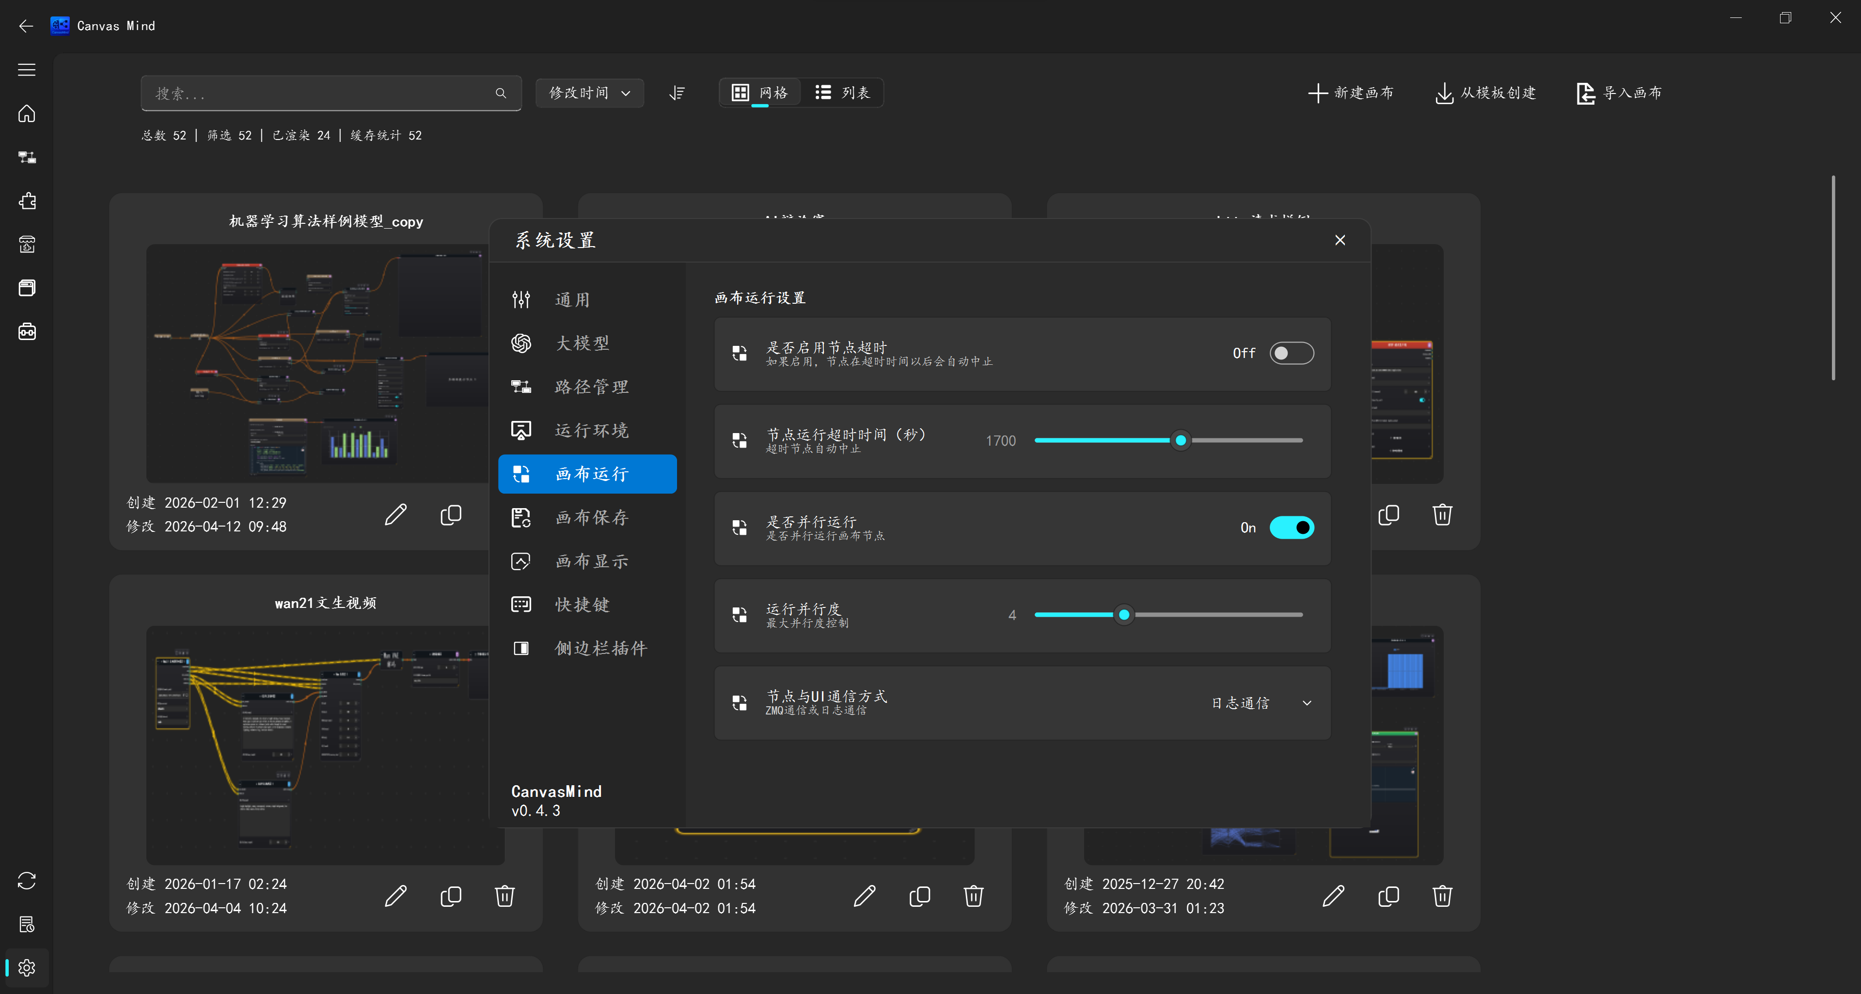Open the 机器学习算法样例模型_copy canvas thumbnail
This screenshot has height=994, width=1861.
pos(318,363)
